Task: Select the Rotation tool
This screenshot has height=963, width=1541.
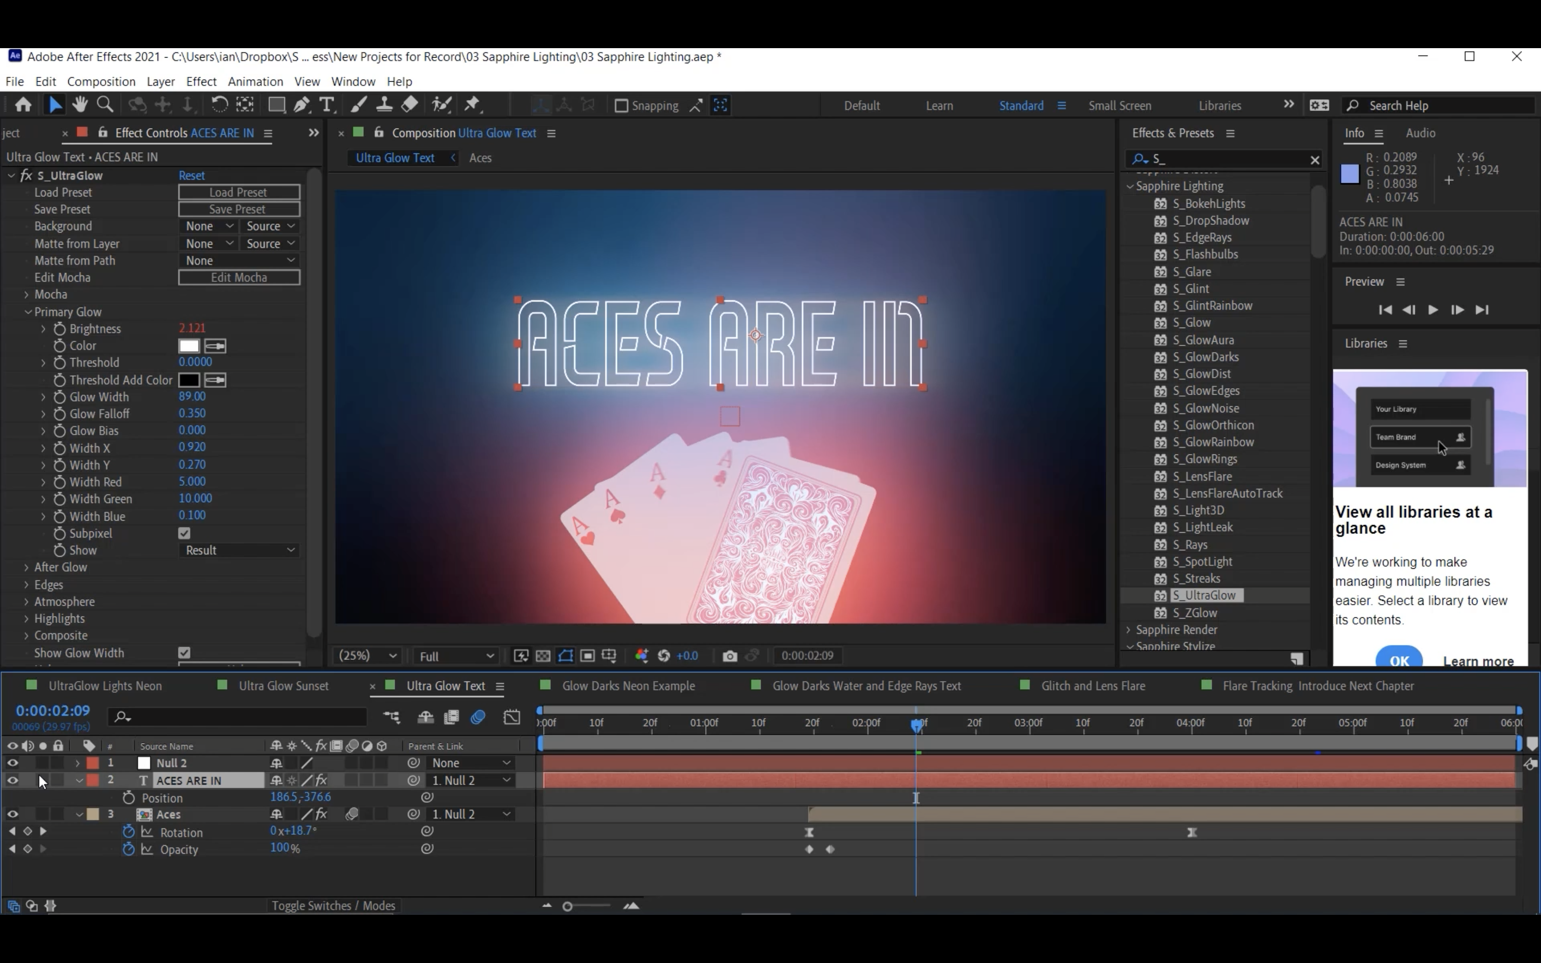Action: (x=219, y=105)
